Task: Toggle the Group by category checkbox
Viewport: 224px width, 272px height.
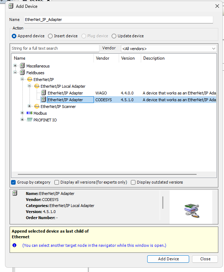Action: coord(14,182)
